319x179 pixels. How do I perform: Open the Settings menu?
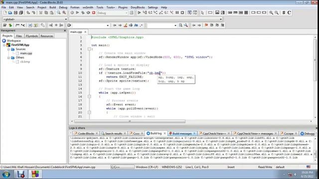pos(153,7)
